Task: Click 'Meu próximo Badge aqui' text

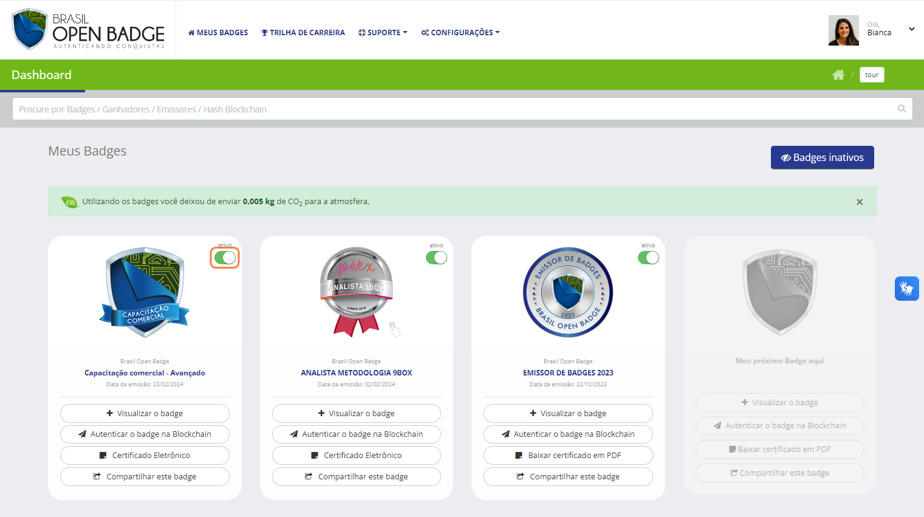Action: click(x=780, y=361)
